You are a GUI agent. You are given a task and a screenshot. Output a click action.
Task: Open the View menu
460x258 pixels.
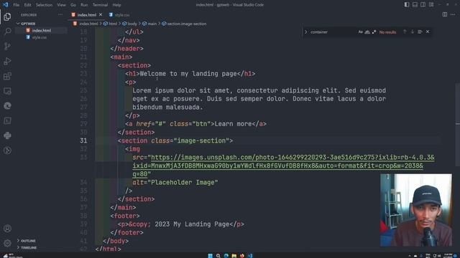61,5
